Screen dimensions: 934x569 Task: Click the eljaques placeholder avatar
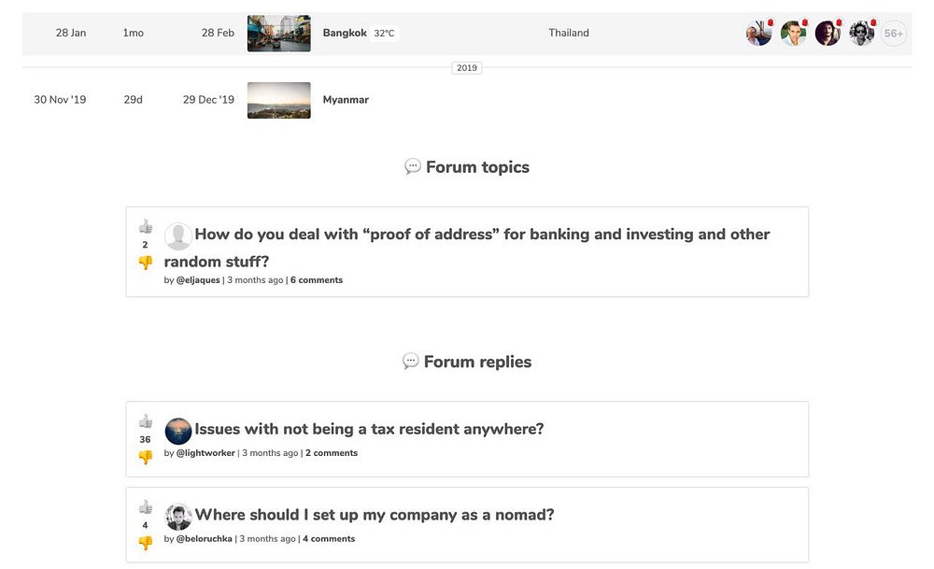178,236
